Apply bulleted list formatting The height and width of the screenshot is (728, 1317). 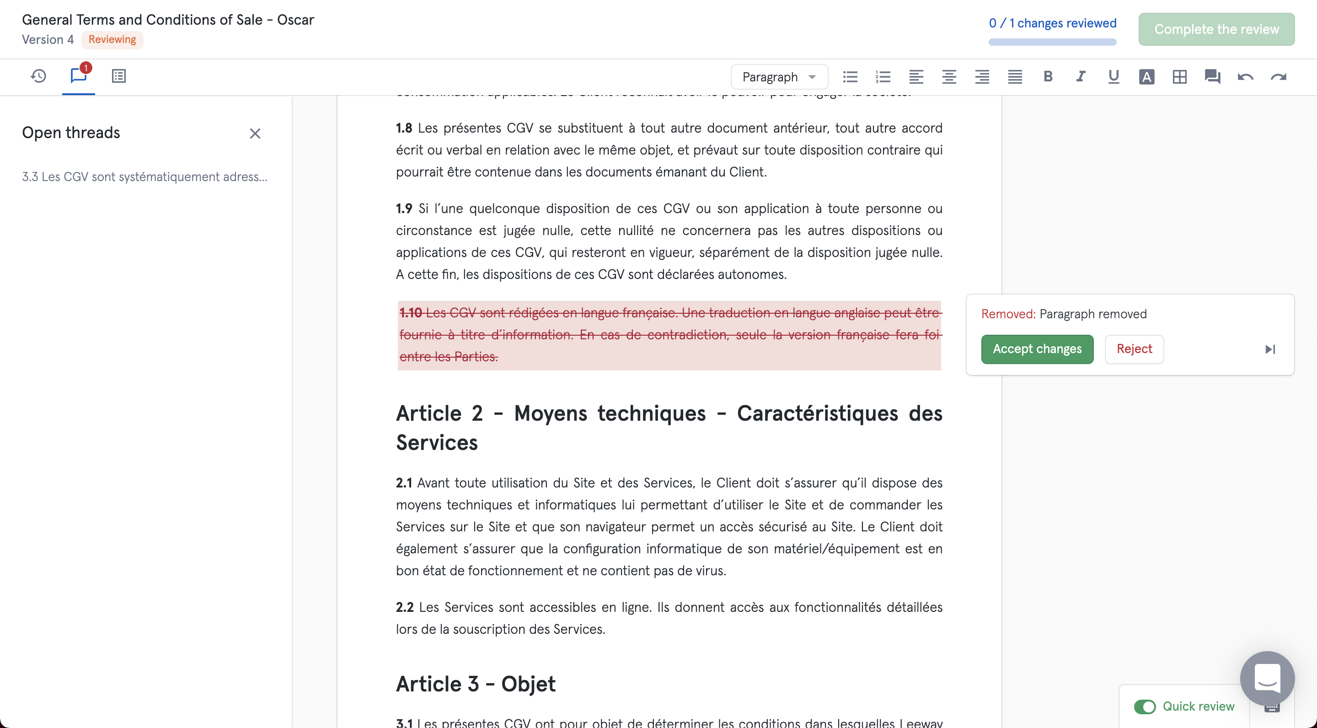850,77
